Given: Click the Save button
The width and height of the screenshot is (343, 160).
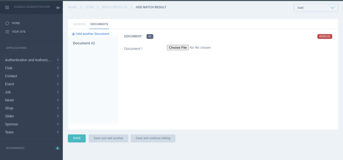Looking at the screenshot, I should 77,138.
